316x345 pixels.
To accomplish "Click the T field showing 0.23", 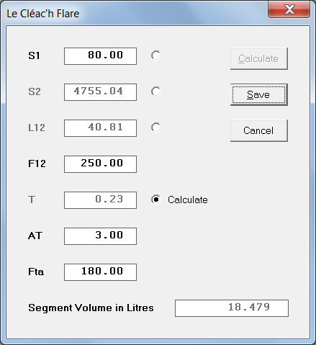I will click(100, 200).
